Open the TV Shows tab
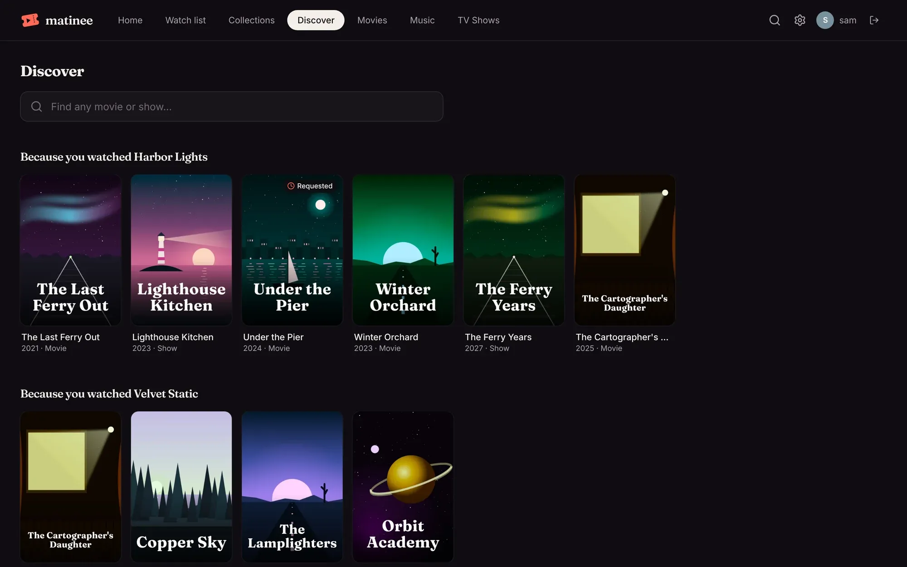907x567 pixels. 478,20
